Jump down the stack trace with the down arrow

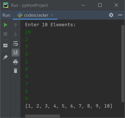click(x=16, y=34)
